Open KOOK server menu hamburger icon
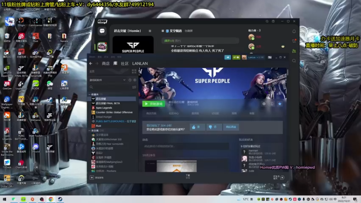This screenshot has width=361, height=203. coord(150,31)
